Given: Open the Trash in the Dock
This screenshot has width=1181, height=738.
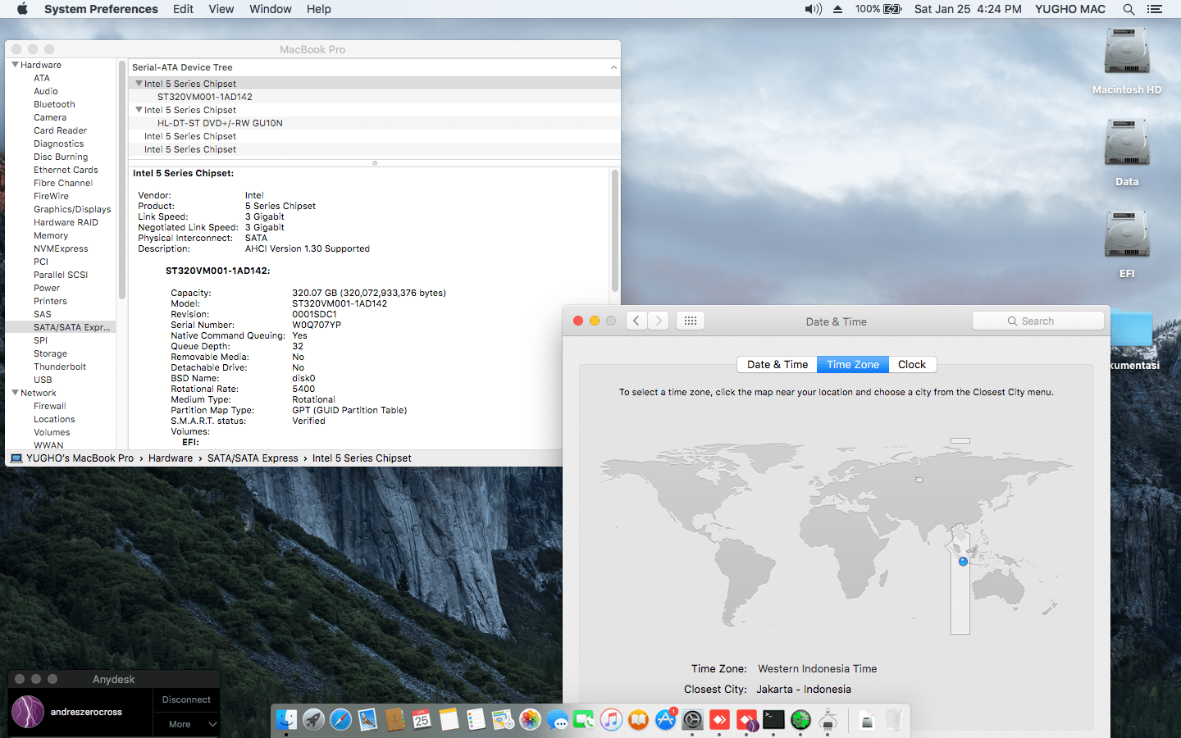Looking at the screenshot, I should (x=893, y=720).
